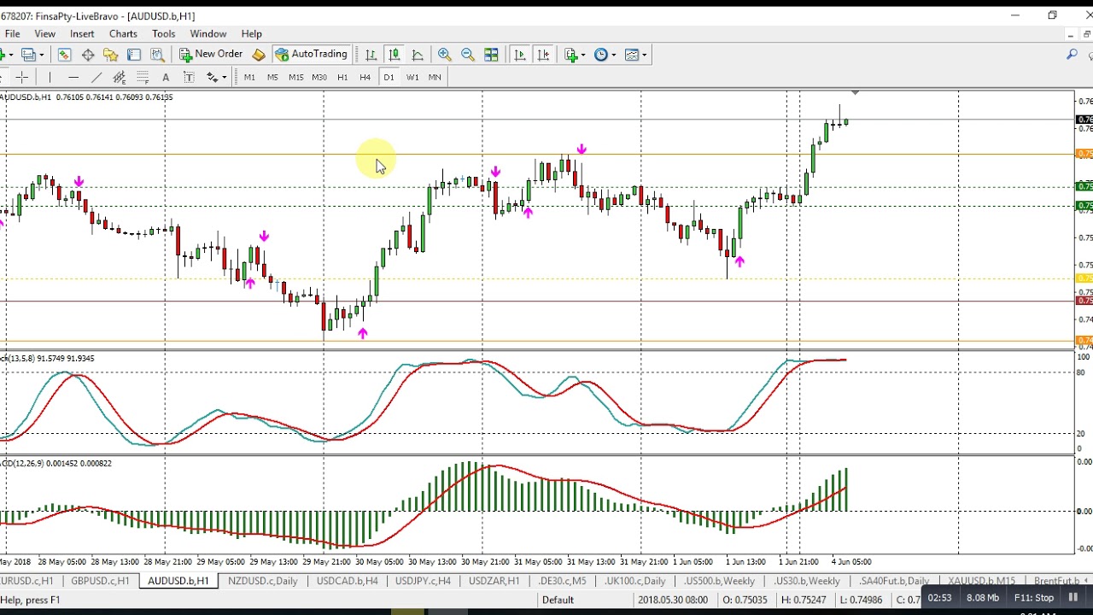Screen dimensions: 1093x615
Task: Open the chart Templates icon
Action: (x=631, y=55)
